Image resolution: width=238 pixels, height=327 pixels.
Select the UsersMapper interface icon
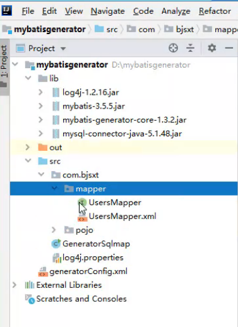point(82,203)
